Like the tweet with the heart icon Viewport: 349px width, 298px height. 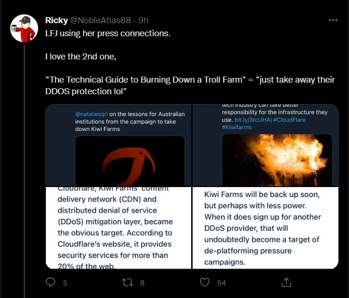click(x=205, y=282)
